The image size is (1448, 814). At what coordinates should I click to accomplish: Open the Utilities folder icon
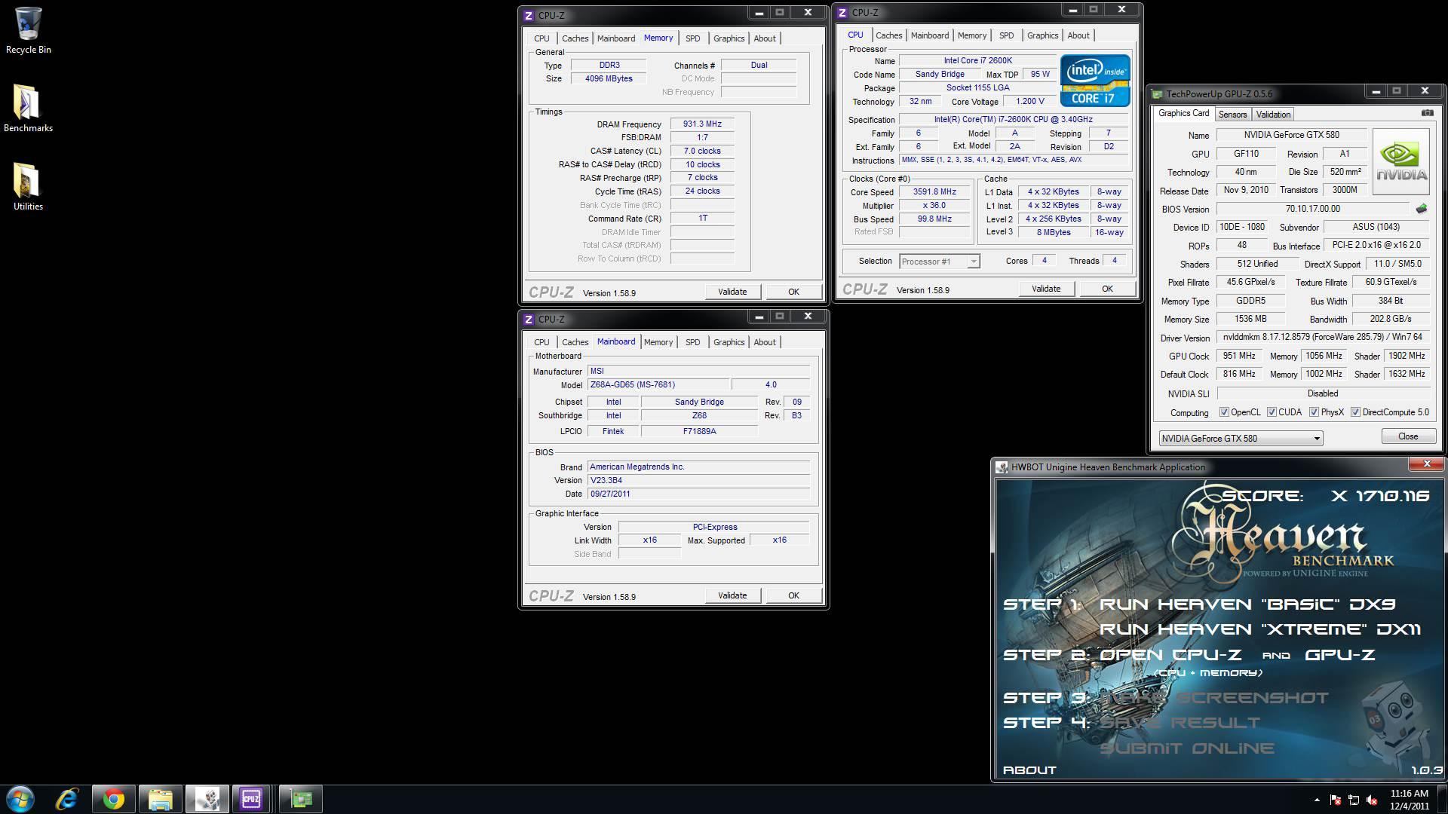(x=28, y=186)
